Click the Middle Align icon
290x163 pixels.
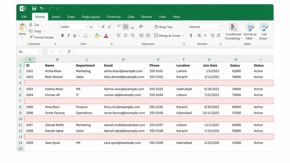125,27
